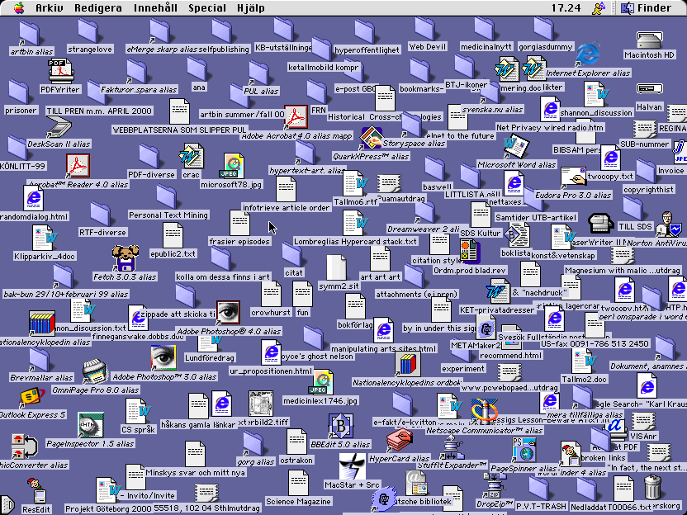The image size is (687, 515).
Task: Open the Special menu
Action: point(207,8)
